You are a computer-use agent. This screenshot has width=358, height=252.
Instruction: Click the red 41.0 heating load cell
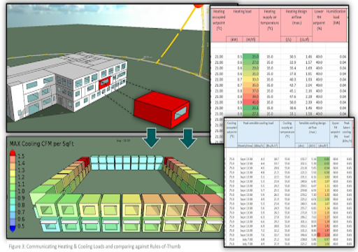click(x=251, y=102)
